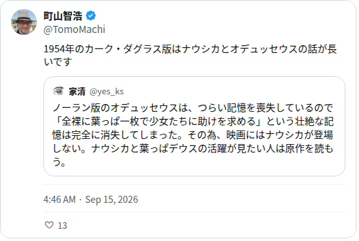This screenshot has width=359, height=241.
Task: Click quoted line beginning しない。ナウシカと
Action: tap(192, 149)
